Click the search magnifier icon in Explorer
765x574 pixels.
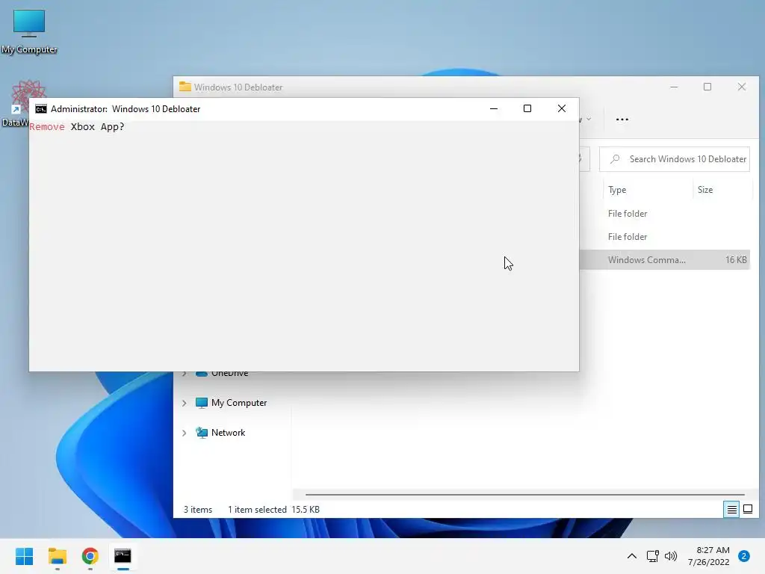tap(616, 159)
